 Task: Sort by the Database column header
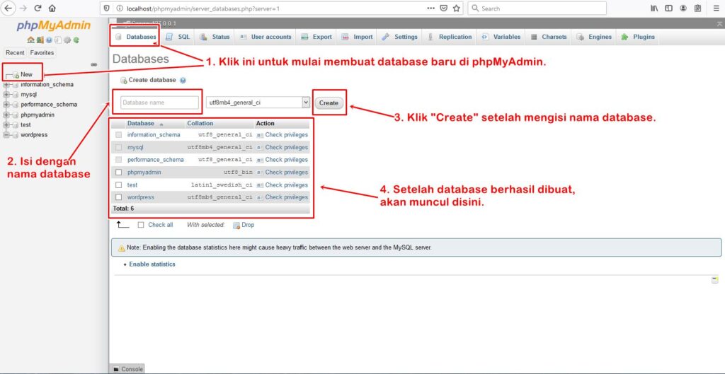pyautogui.click(x=141, y=124)
